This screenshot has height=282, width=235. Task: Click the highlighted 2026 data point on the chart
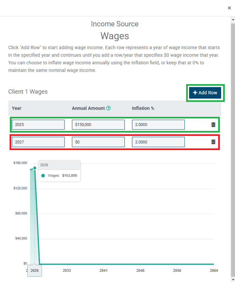click(35, 168)
